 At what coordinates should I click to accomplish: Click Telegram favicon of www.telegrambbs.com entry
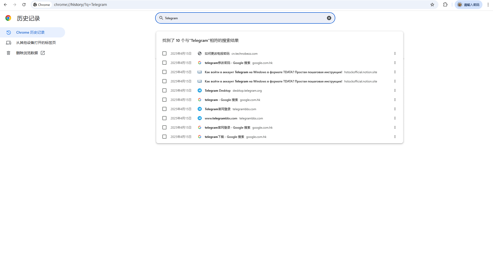tap(199, 118)
